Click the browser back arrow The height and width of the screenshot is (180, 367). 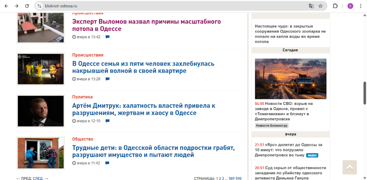point(6,6)
